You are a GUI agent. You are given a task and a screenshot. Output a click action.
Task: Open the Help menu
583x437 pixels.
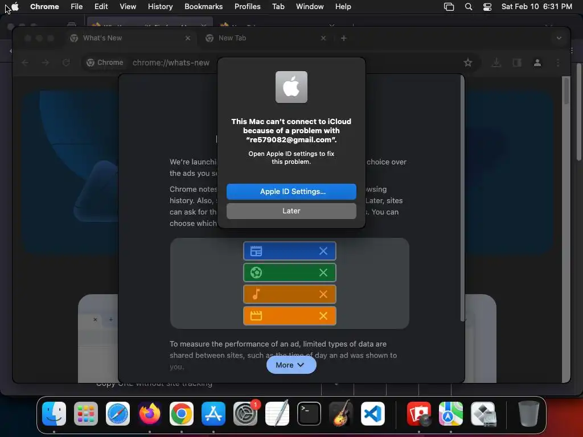[343, 6]
